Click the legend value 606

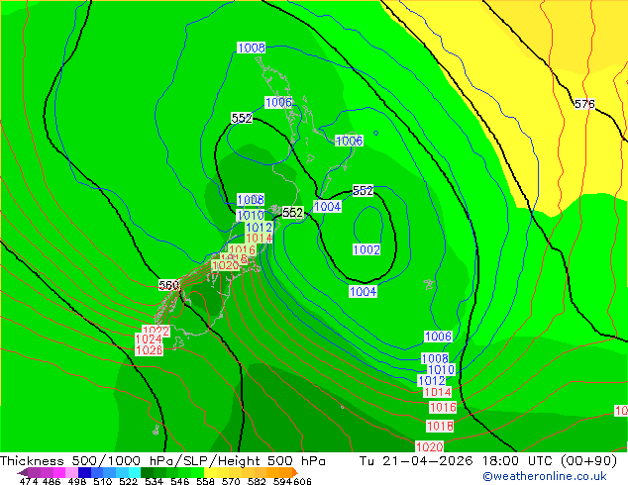coord(302,481)
